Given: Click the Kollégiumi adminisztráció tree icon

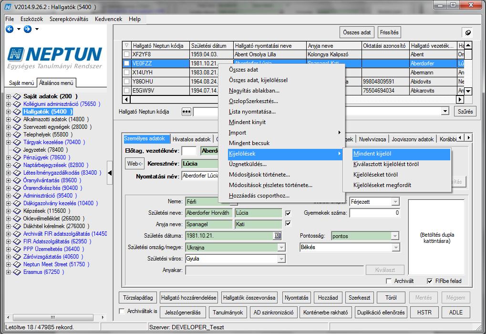Looking at the screenshot, I should click(17, 104).
